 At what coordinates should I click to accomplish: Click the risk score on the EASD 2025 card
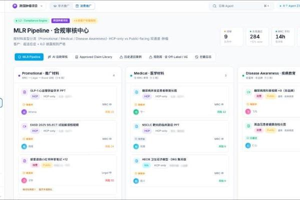pos(109,146)
